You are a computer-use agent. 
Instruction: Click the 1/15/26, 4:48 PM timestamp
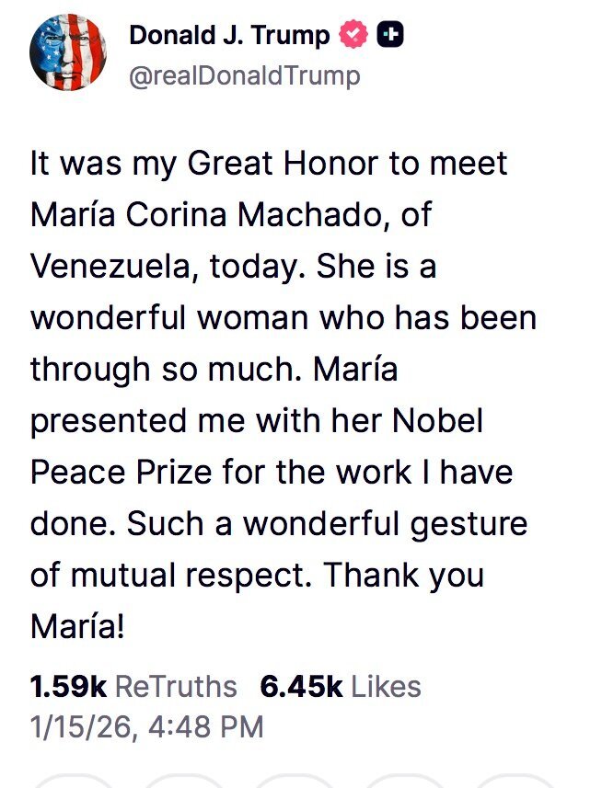coord(146,727)
